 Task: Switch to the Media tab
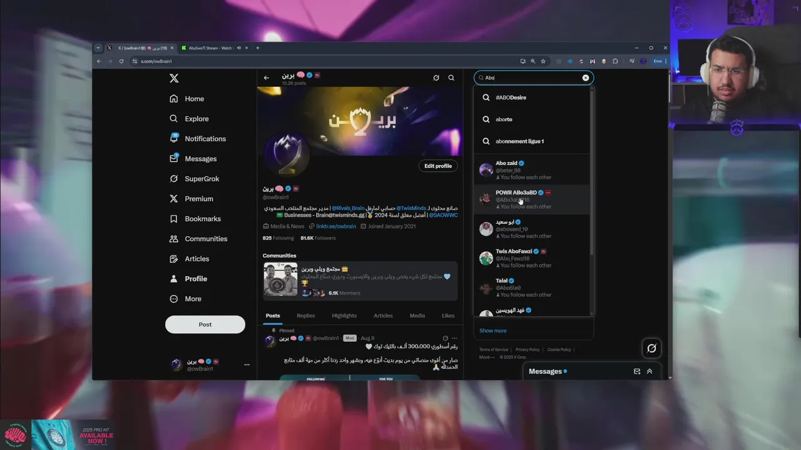417,316
